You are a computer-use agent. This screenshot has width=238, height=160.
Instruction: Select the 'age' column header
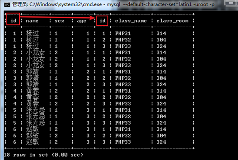82,21
